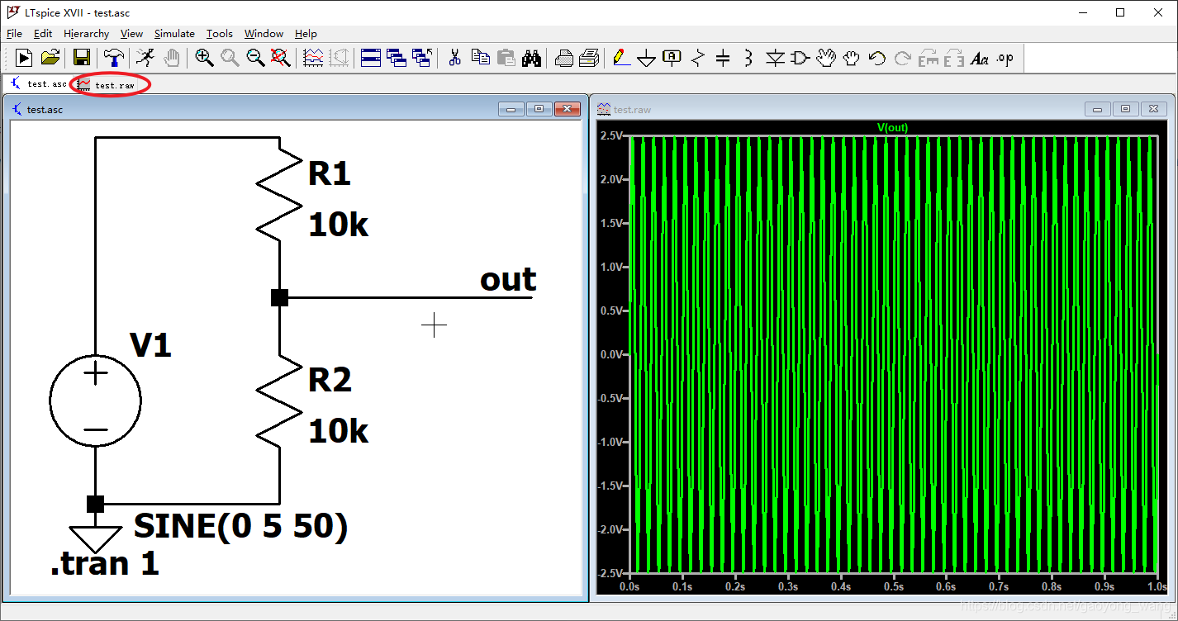This screenshot has width=1178, height=621.
Task: Click the 0.5s time axis label
Action: pos(894,586)
